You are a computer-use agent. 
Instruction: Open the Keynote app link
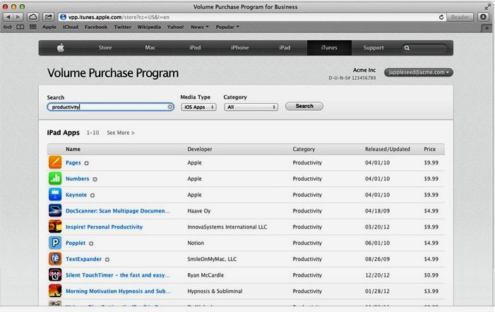(76, 195)
